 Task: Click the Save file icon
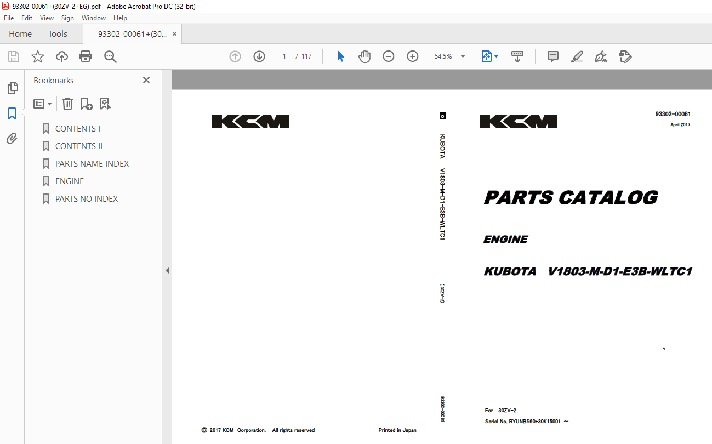point(14,56)
